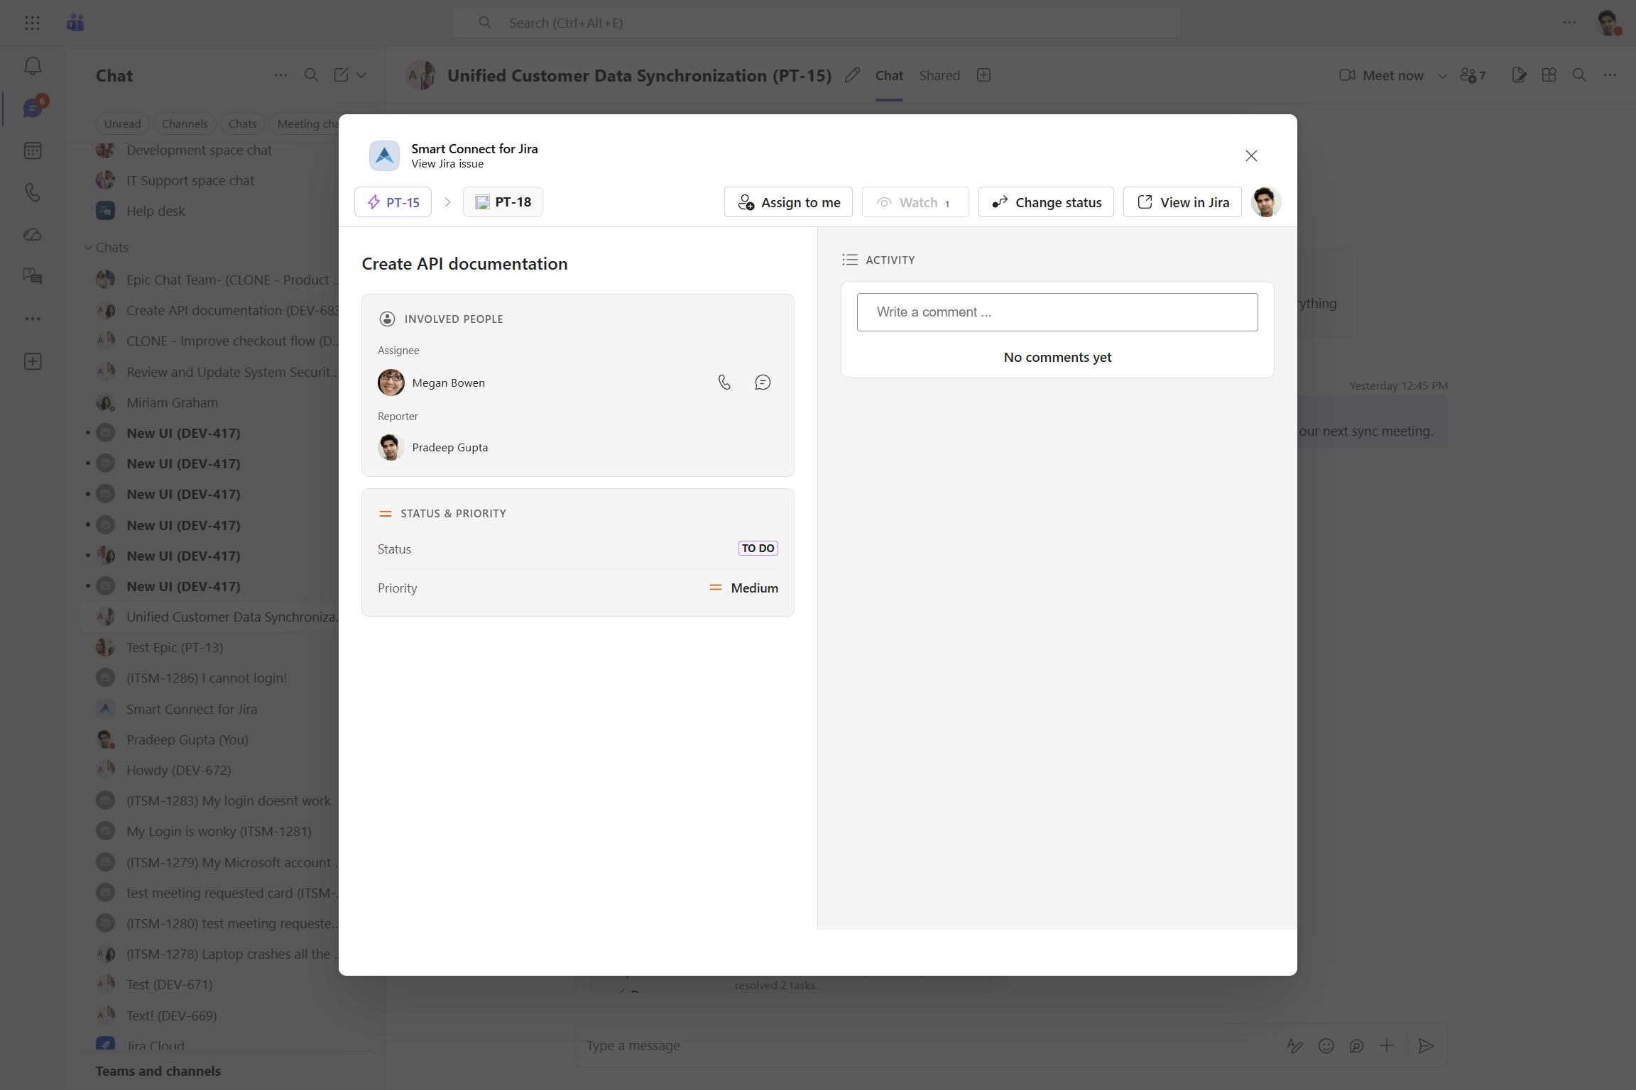Search within the chat list

pos(311,75)
